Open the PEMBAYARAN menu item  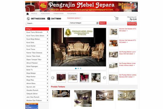point(58,14)
